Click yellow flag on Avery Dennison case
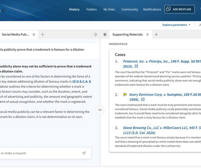The width and height of the screenshot is (201, 168). (125, 95)
